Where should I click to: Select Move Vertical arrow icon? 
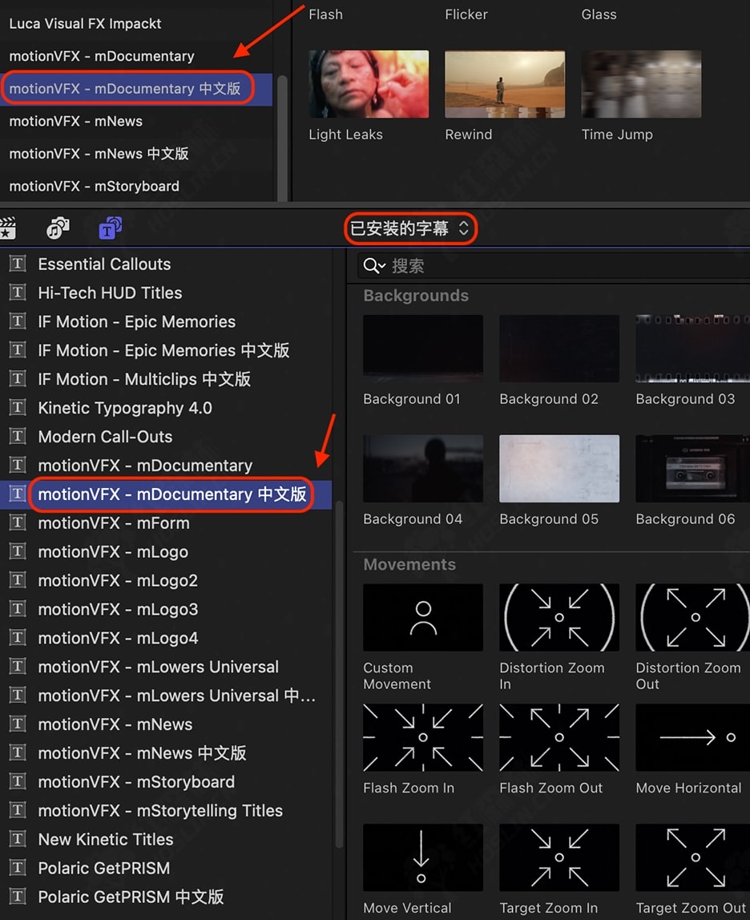422,857
